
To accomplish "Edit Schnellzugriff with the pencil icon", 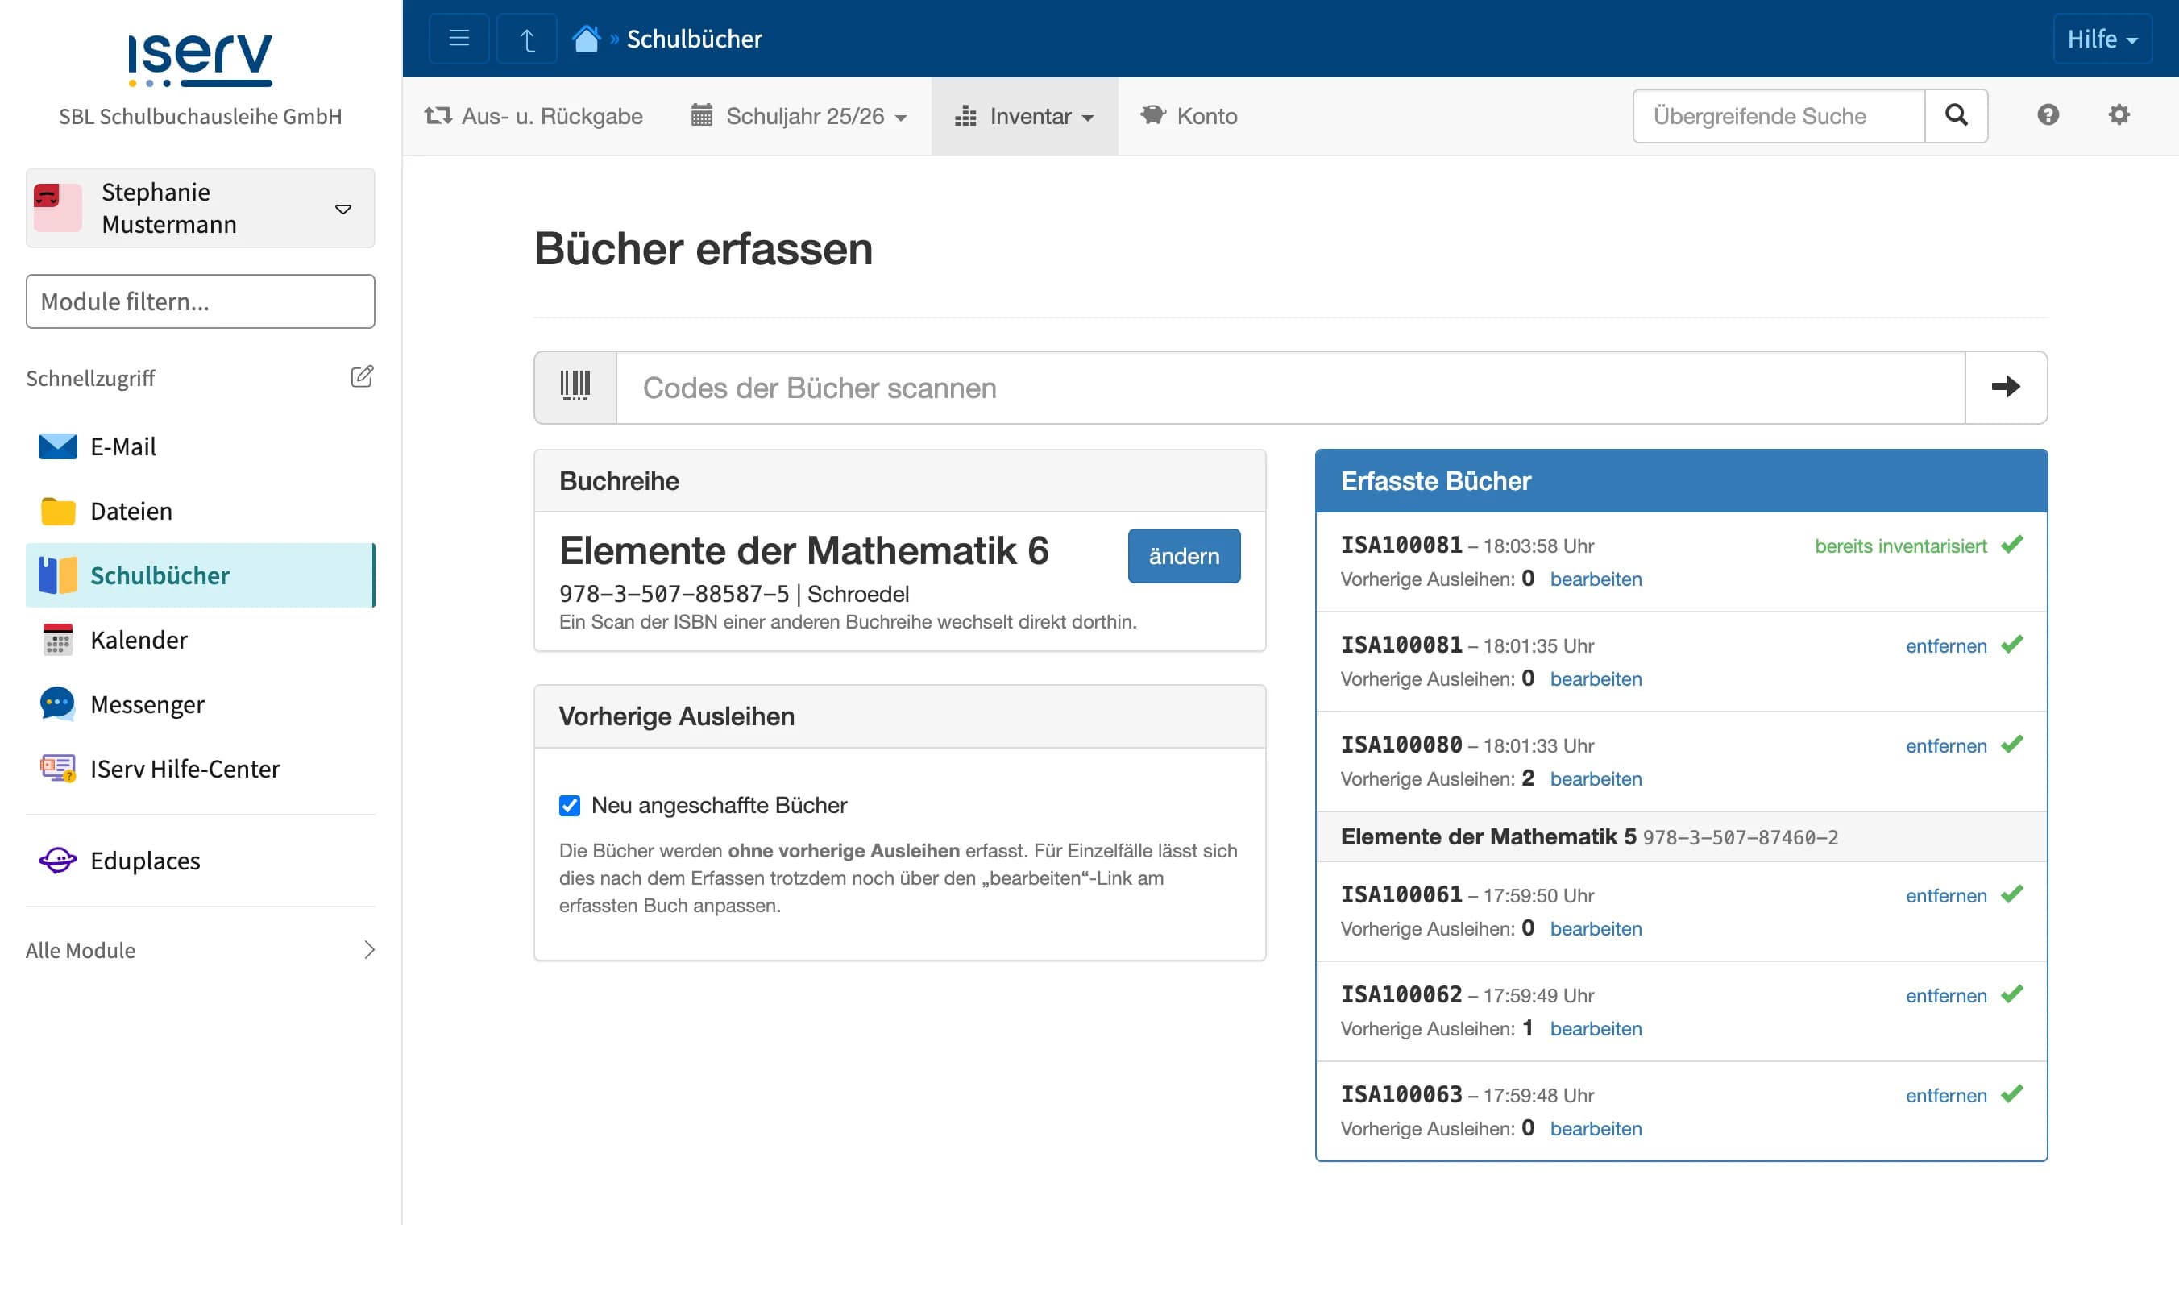I will [x=362, y=377].
